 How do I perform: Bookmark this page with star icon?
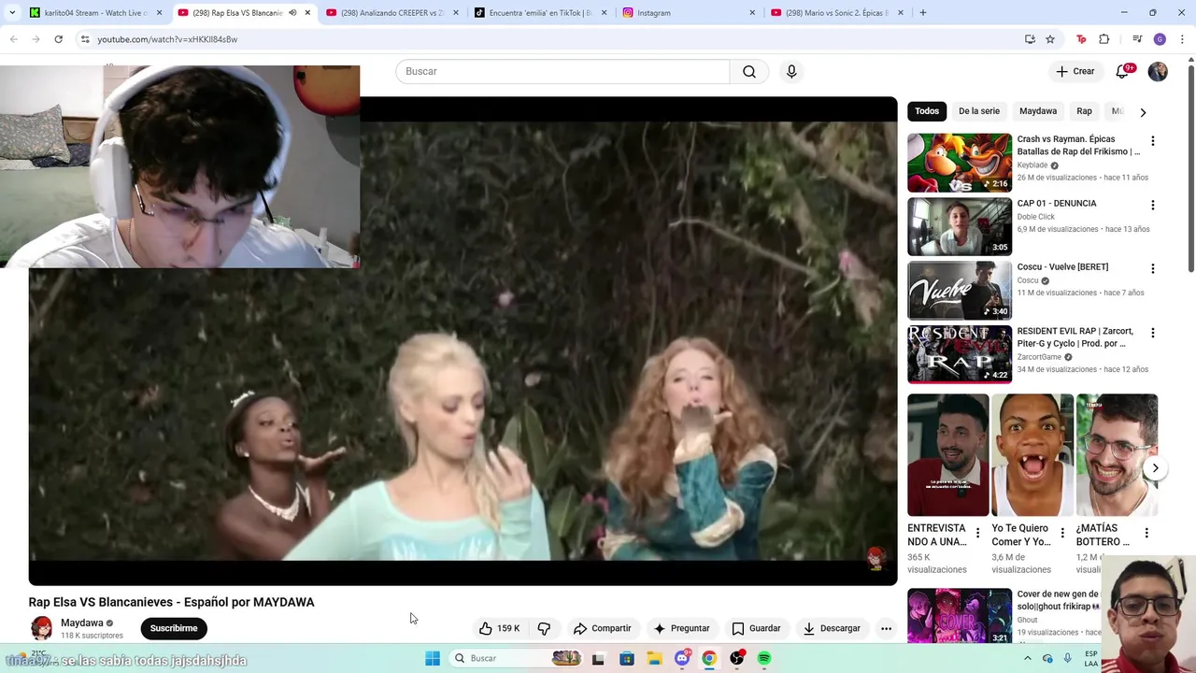coord(1050,39)
